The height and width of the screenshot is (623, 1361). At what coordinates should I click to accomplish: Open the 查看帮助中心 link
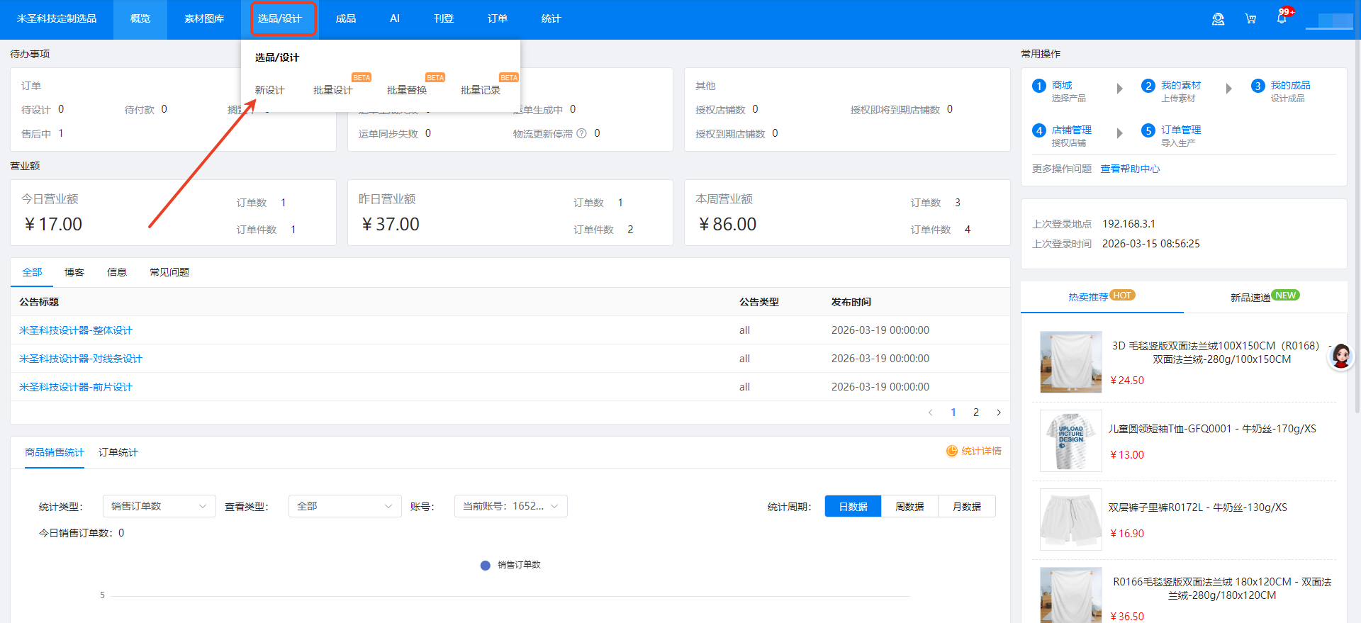tap(1130, 169)
